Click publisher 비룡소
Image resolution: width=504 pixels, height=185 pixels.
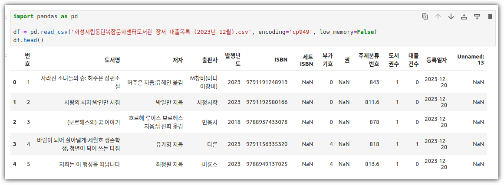(210, 165)
